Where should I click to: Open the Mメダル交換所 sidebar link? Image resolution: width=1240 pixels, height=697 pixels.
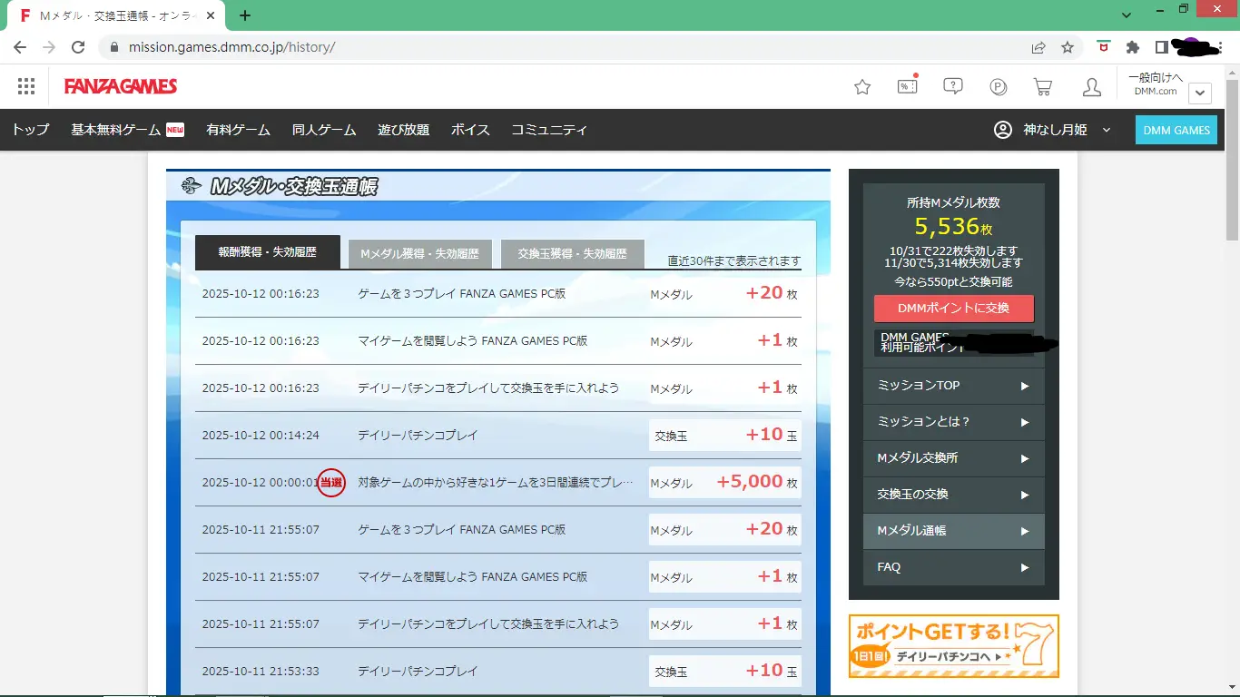click(x=953, y=458)
